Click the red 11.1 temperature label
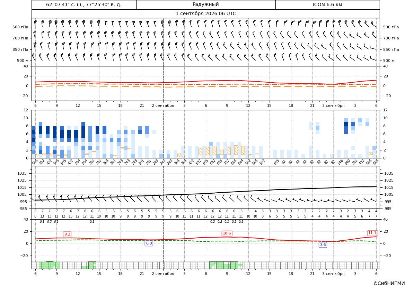This screenshot has height=286, width=405. [x=372, y=233]
